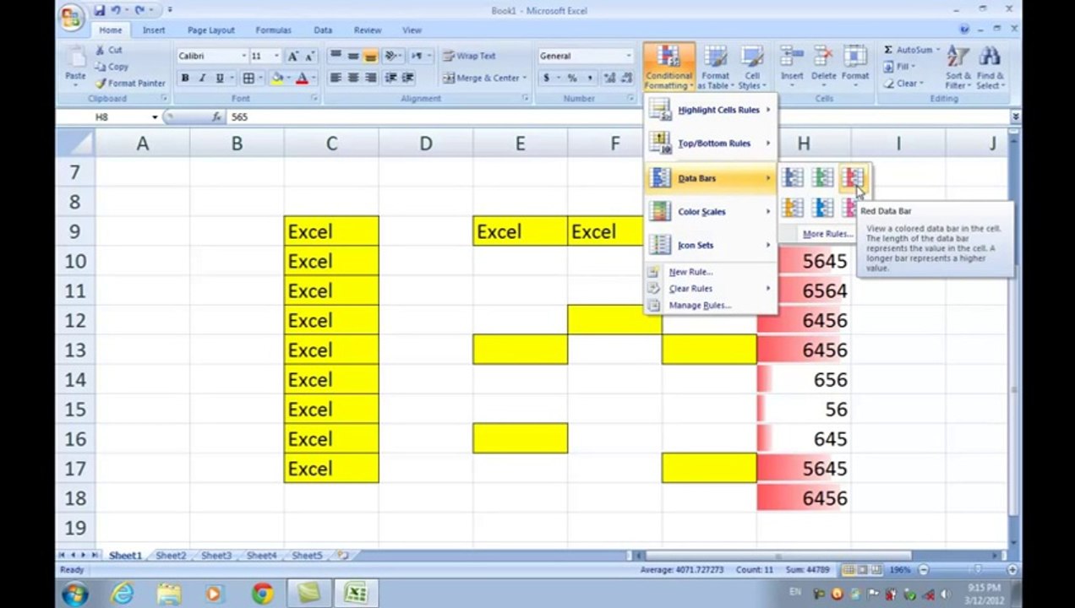The image size is (1075, 608).
Task: Choose the Green Data Bar
Action: pos(823,177)
